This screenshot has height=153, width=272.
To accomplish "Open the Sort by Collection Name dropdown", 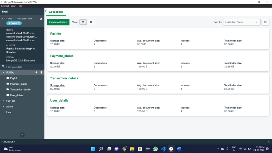I will [242, 22].
